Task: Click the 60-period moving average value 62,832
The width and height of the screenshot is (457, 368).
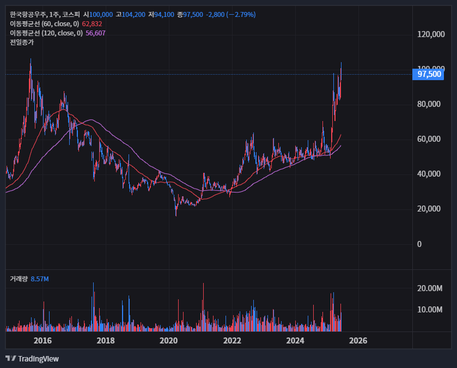Action: 92,24
